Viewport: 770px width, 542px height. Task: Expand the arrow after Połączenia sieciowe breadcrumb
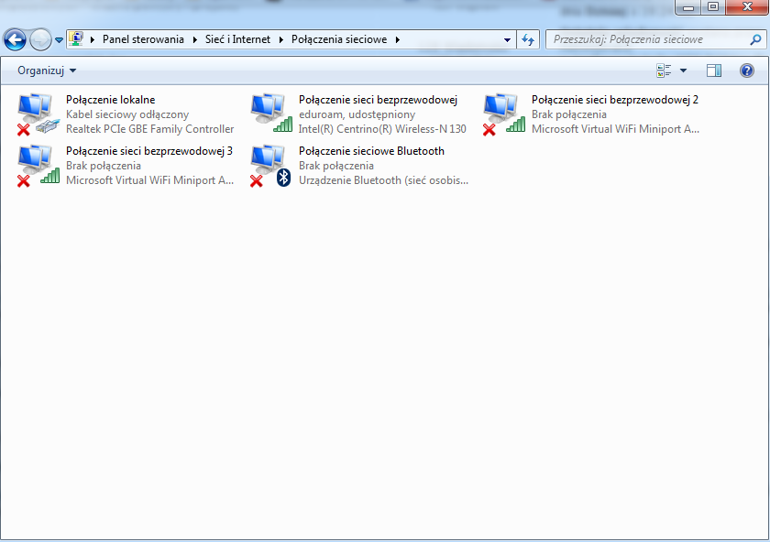[398, 40]
